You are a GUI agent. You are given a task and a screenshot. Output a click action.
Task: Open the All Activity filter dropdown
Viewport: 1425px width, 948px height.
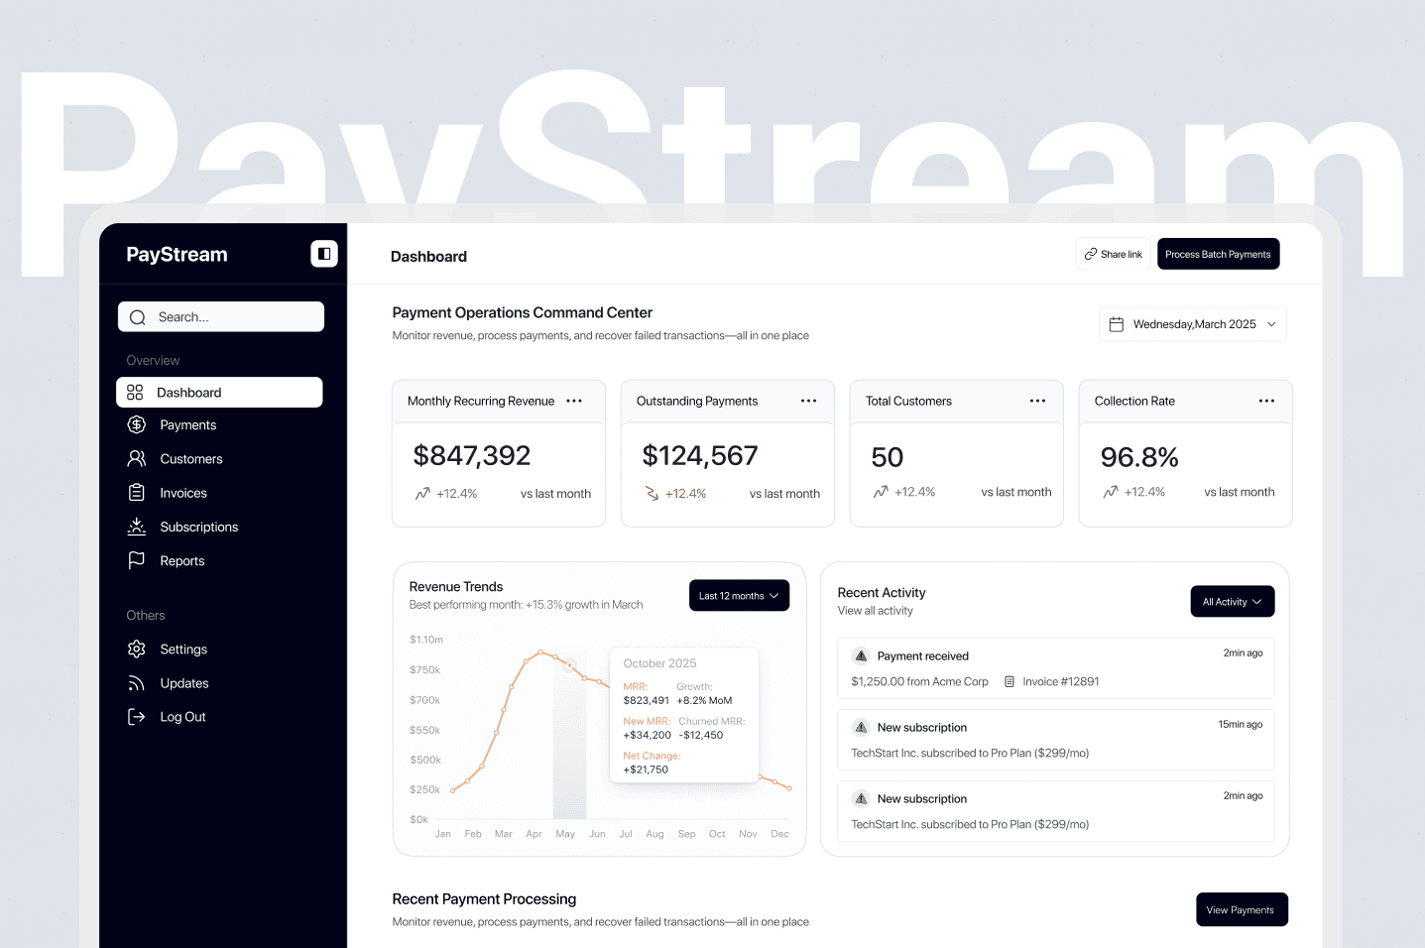(x=1233, y=602)
